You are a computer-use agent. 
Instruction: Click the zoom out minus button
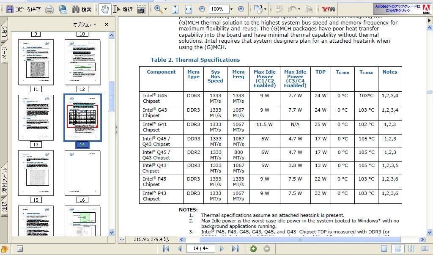(202, 9)
